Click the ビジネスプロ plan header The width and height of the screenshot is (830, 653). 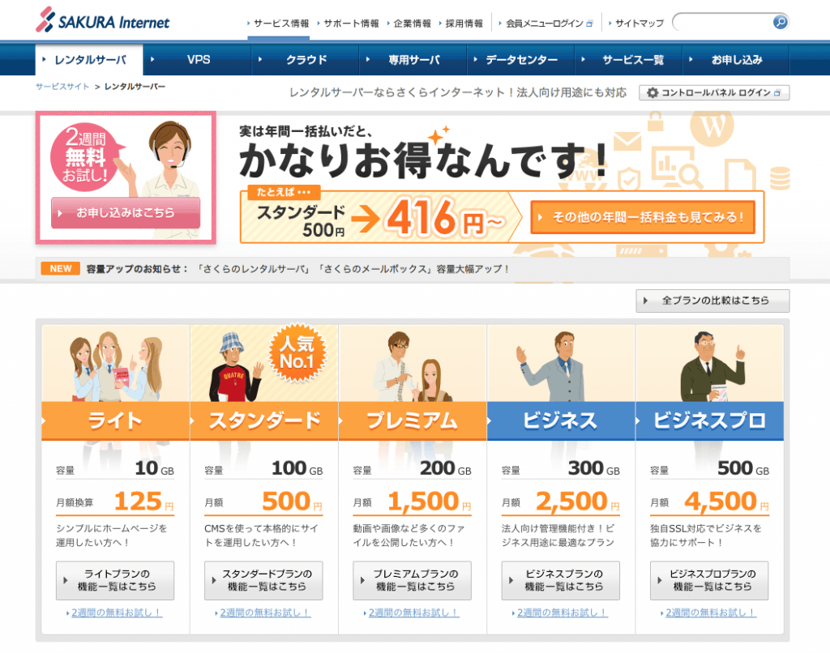coord(710,420)
